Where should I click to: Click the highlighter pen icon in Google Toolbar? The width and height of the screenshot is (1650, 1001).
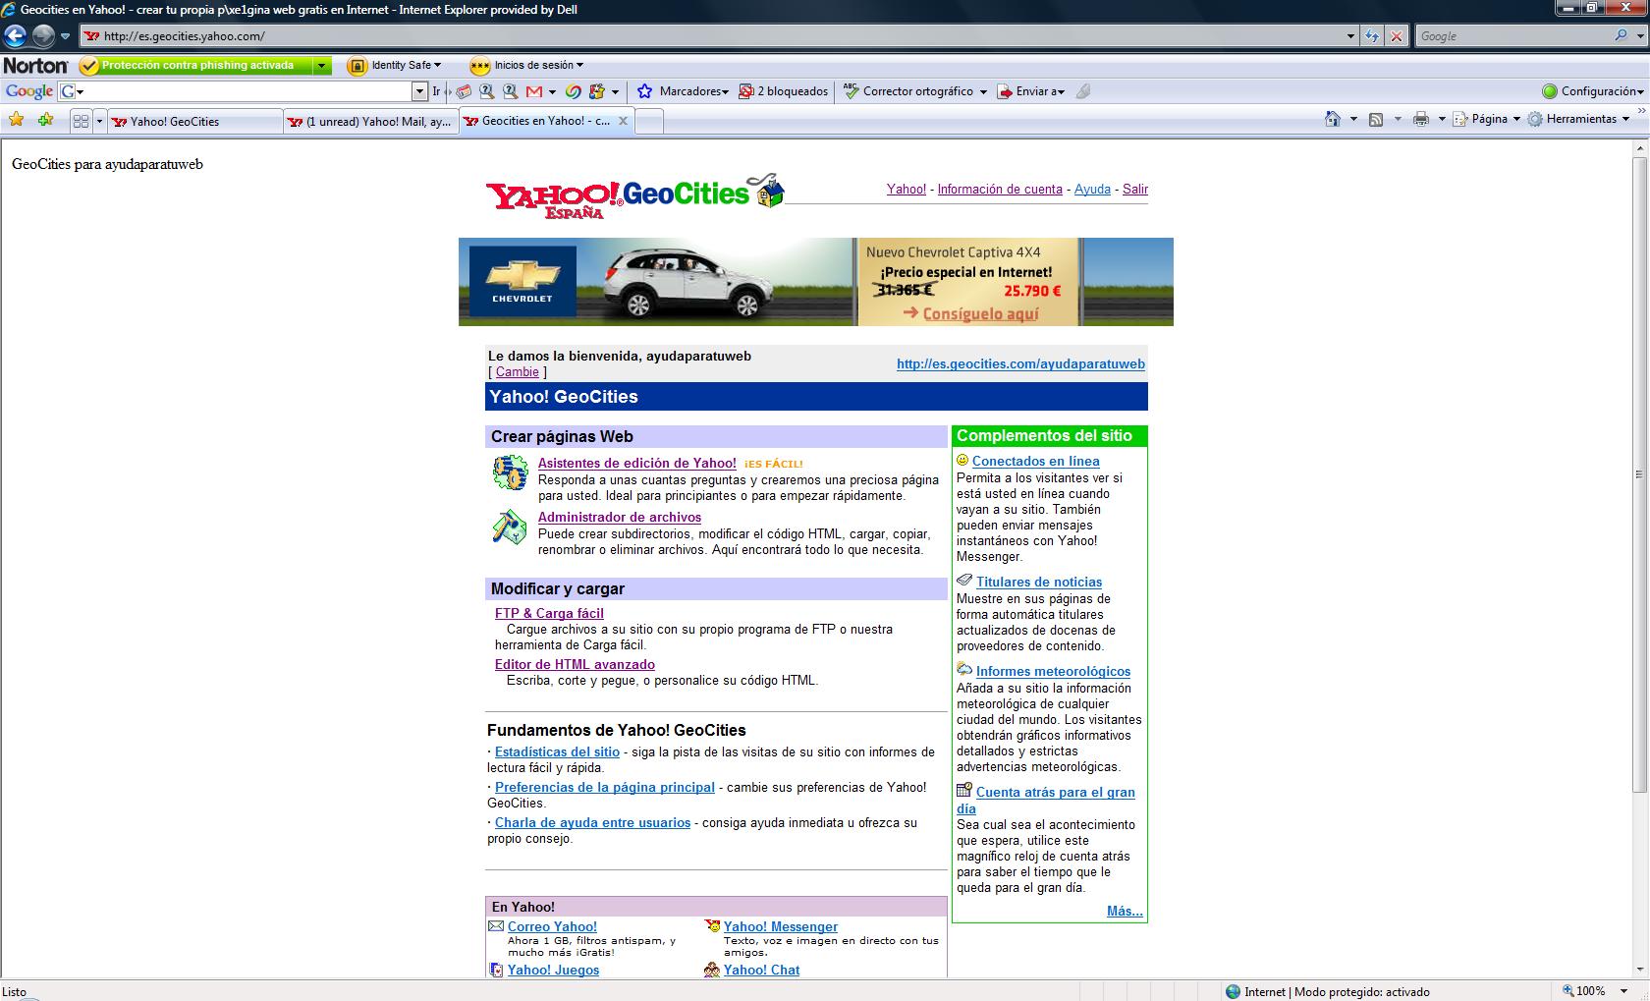click(1083, 91)
